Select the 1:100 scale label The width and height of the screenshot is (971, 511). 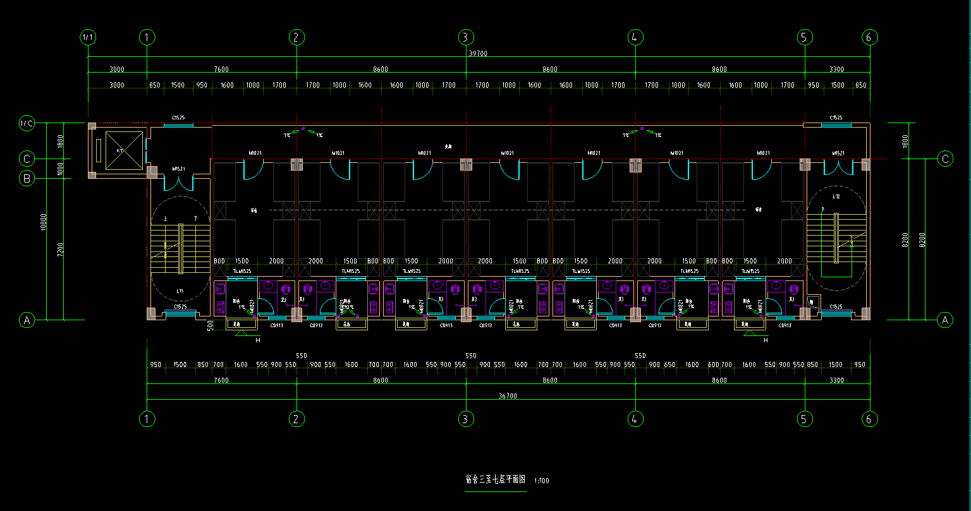click(x=541, y=481)
